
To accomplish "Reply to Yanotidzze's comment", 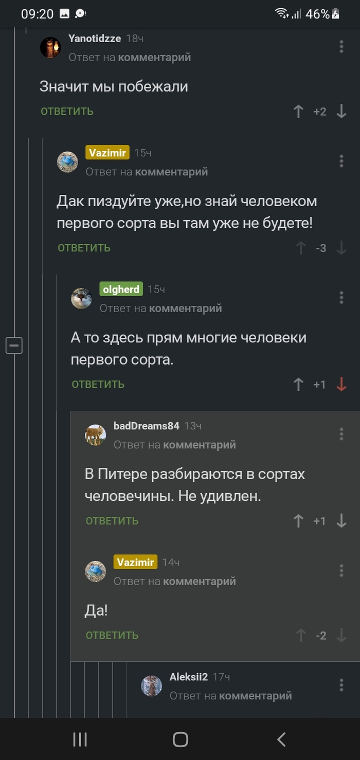I will (67, 112).
